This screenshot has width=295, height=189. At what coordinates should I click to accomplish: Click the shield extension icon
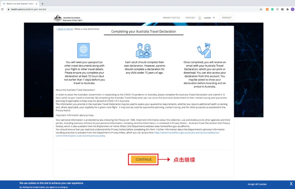click(277, 9)
